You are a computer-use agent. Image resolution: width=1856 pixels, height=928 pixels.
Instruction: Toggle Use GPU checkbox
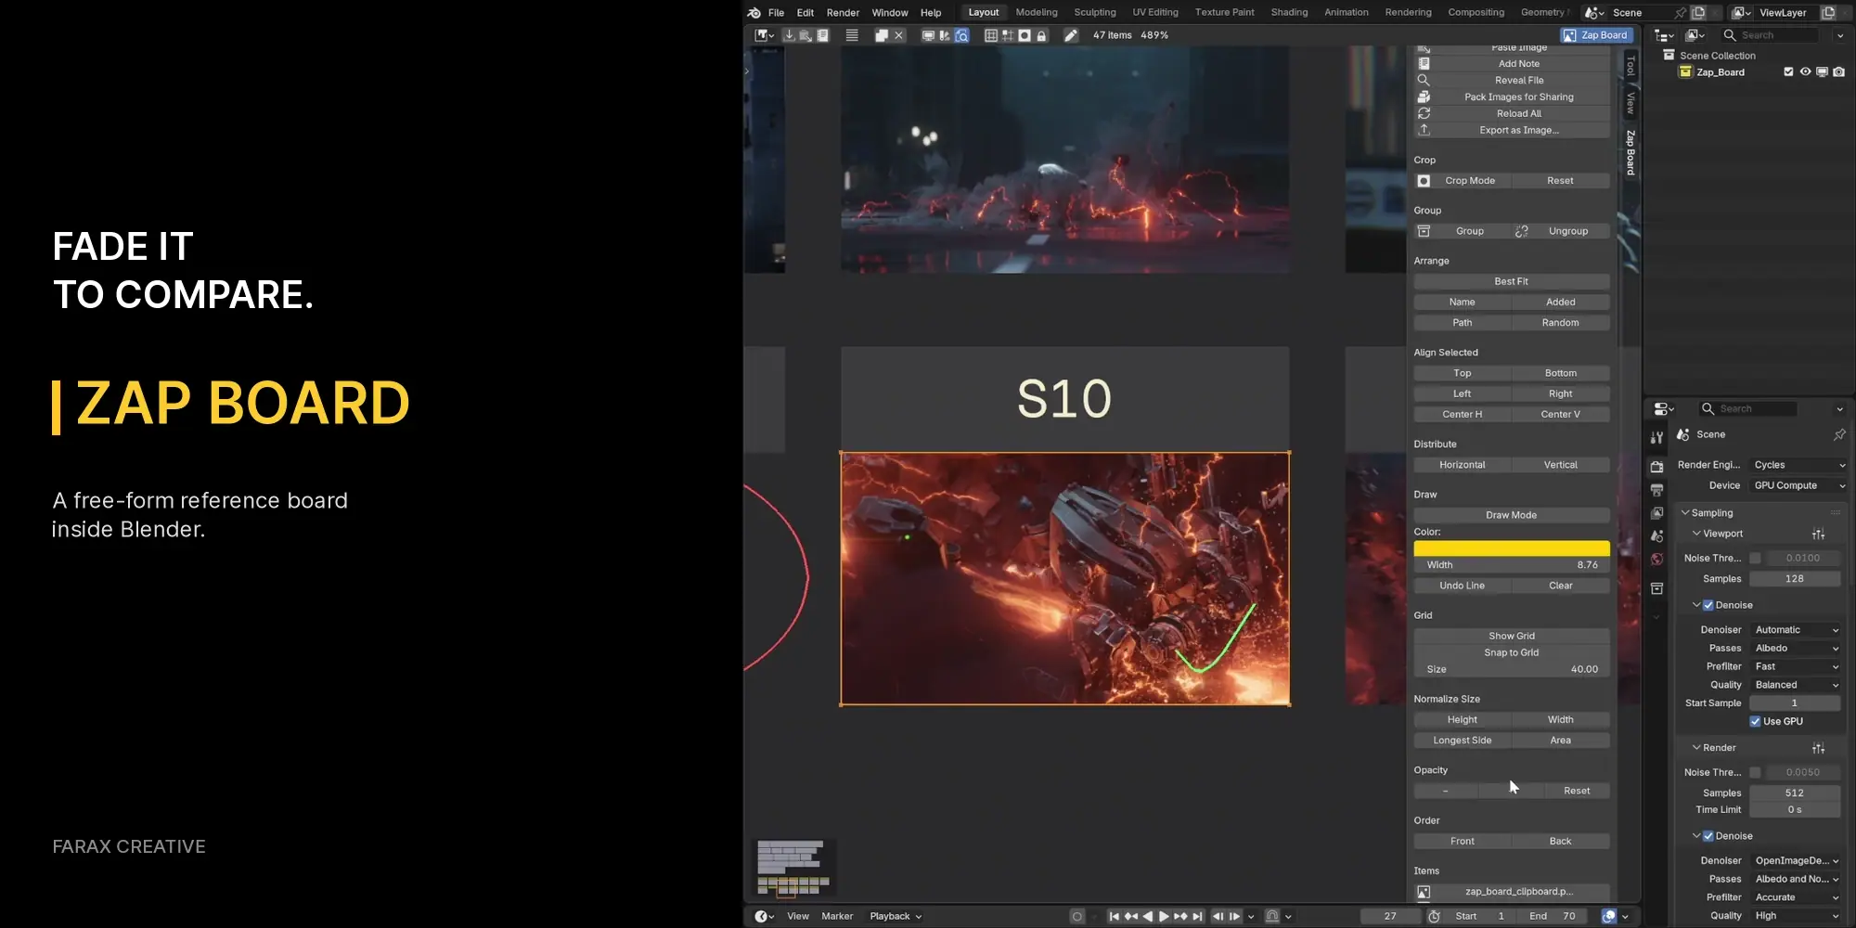pos(1755,721)
